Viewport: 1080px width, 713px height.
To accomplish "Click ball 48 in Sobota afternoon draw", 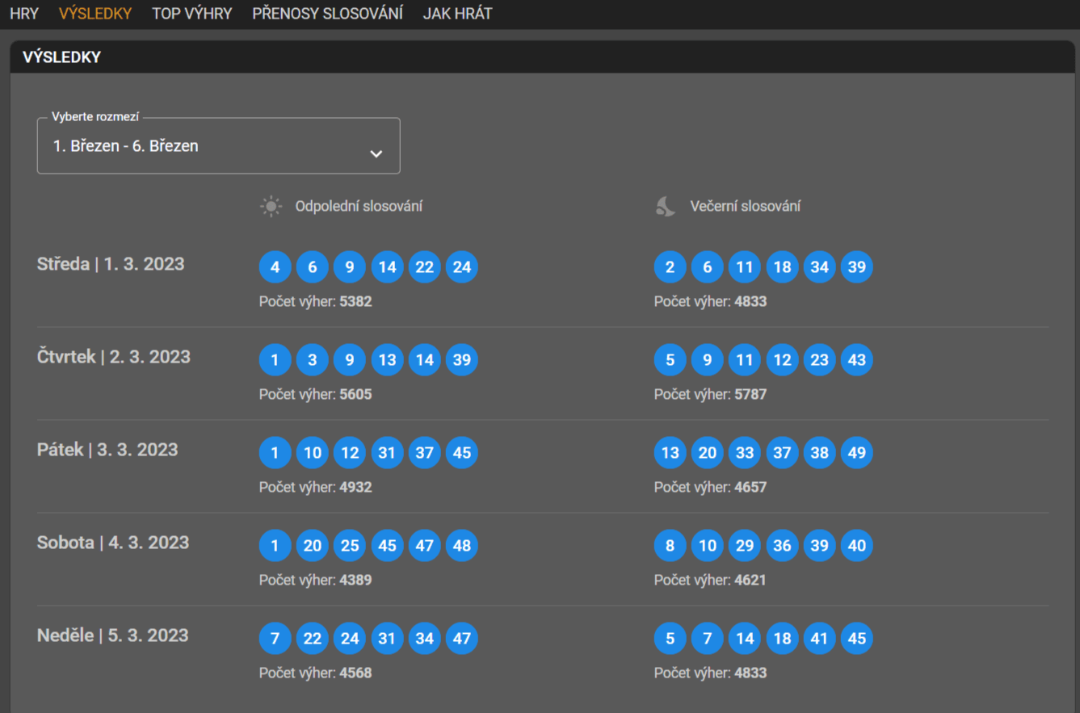I will click(462, 546).
